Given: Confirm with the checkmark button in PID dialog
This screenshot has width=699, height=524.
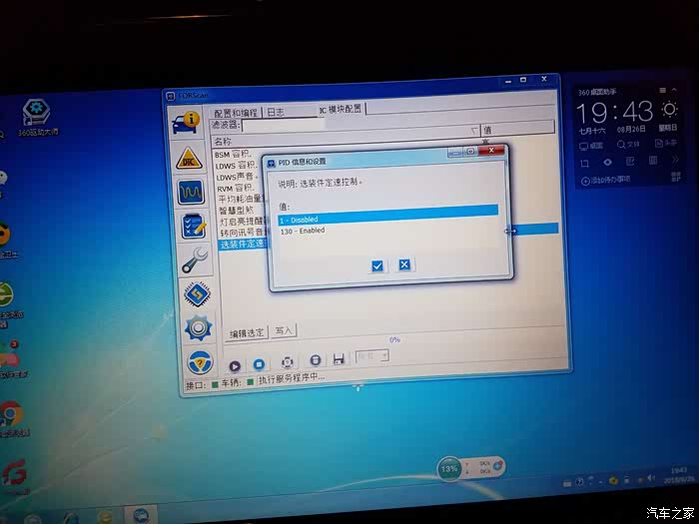Looking at the screenshot, I should [x=377, y=266].
